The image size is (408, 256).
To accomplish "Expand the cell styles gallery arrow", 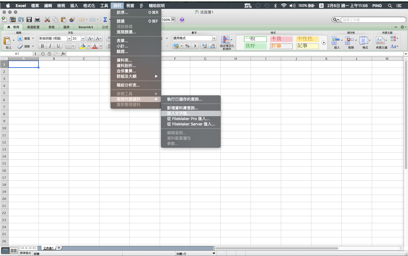I will pyautogui.click(x=324, y=43).
